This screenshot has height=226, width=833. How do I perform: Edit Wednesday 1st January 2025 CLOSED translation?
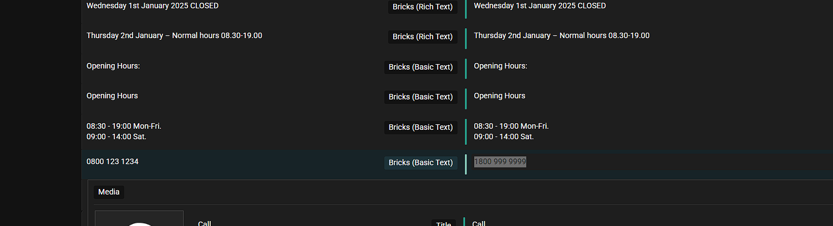540,6
